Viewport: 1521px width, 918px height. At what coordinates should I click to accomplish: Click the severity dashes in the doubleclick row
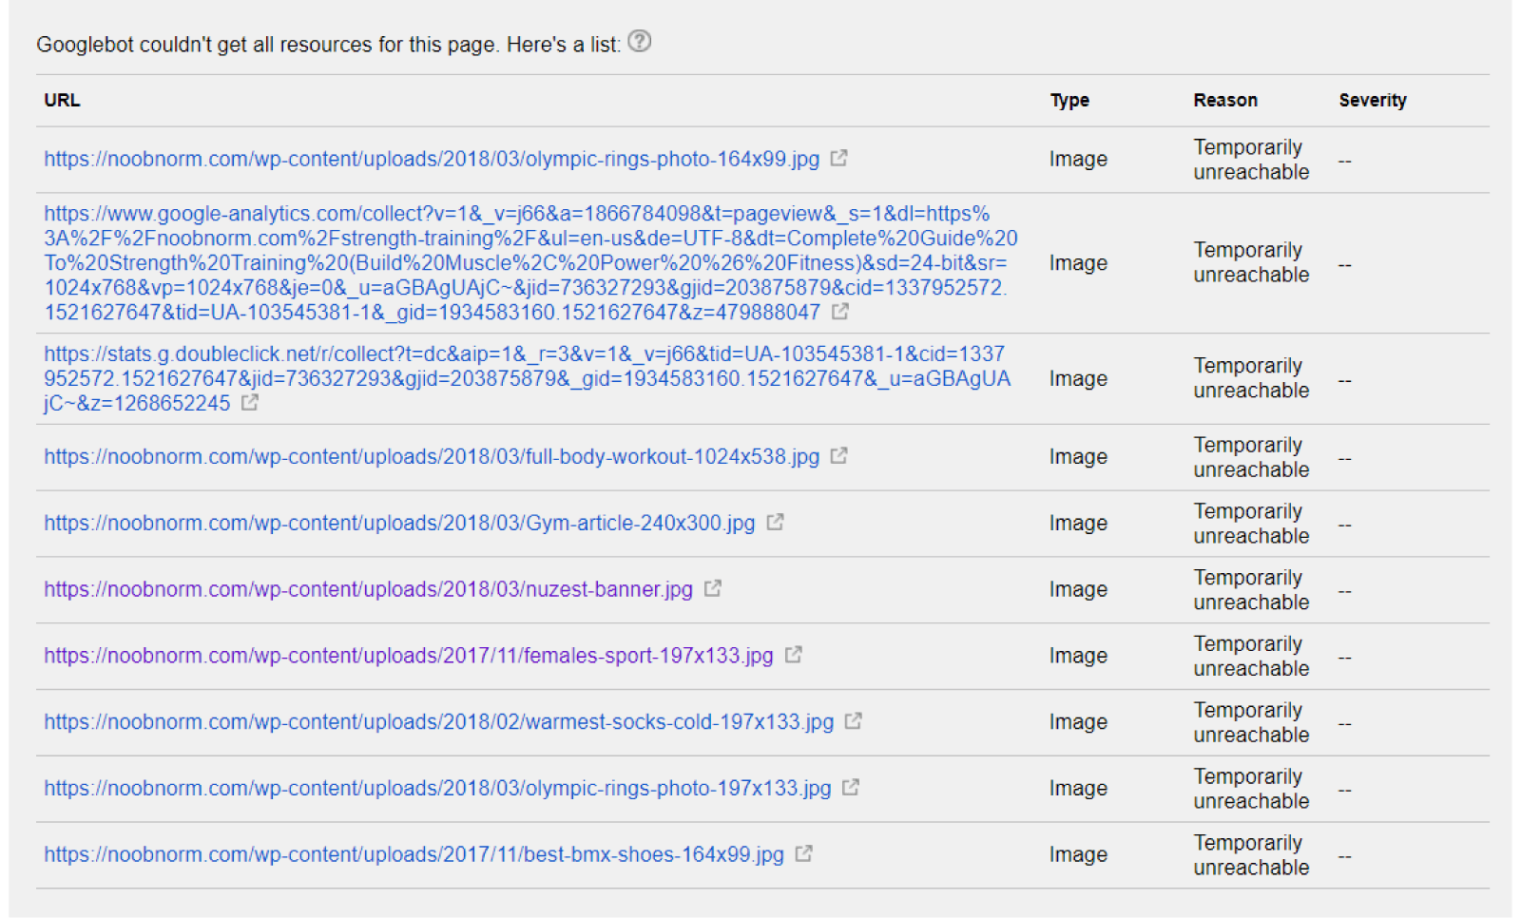click(1344, 380)
